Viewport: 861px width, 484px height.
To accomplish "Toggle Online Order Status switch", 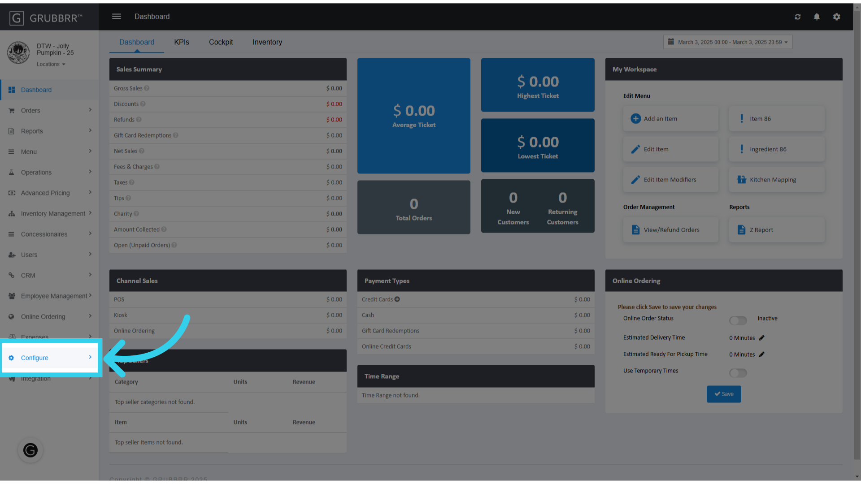I will [x=738, y=320].
